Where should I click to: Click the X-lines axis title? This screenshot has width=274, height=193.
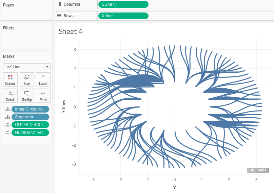click(64, 106)
